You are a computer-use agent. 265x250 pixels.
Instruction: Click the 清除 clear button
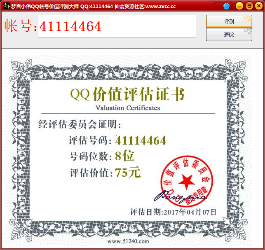click(229, 35)
